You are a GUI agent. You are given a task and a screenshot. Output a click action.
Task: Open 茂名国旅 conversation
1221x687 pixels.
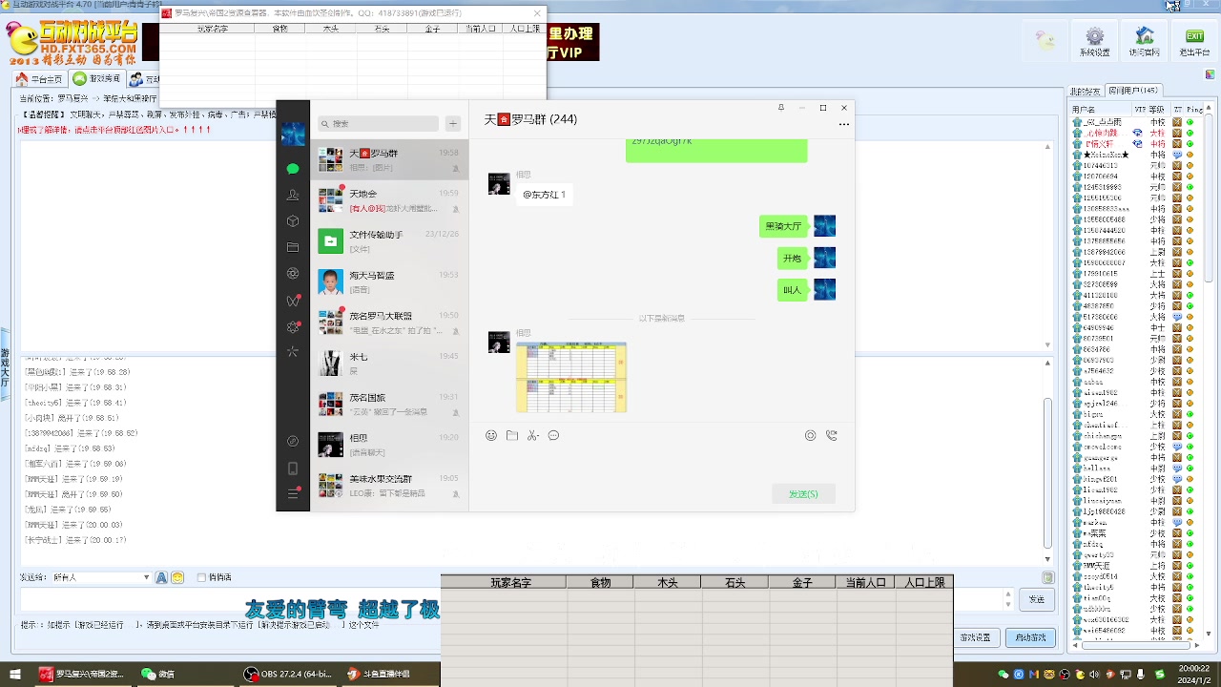click(x=389, y=404)
